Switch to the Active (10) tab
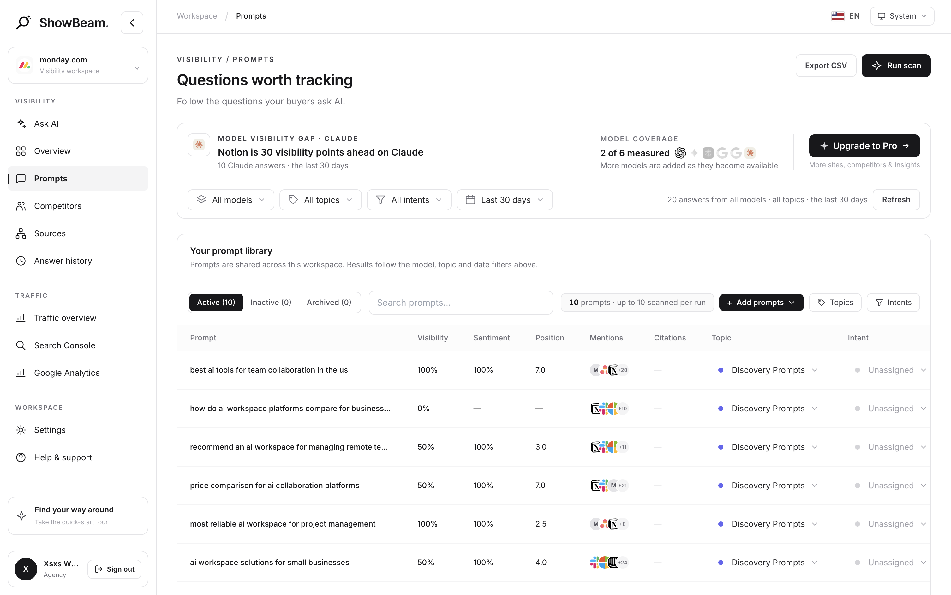This screenshot has height=595, width=951. click(216, 303)
